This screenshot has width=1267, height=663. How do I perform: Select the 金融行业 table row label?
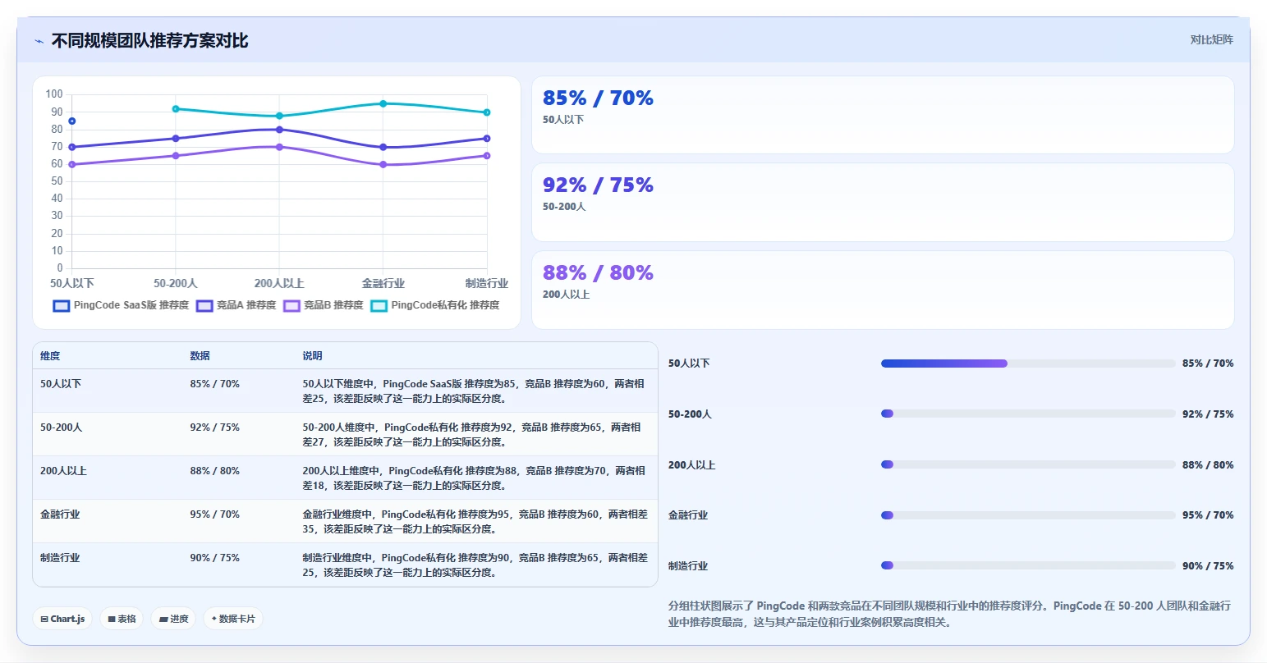tap(60, 514)
